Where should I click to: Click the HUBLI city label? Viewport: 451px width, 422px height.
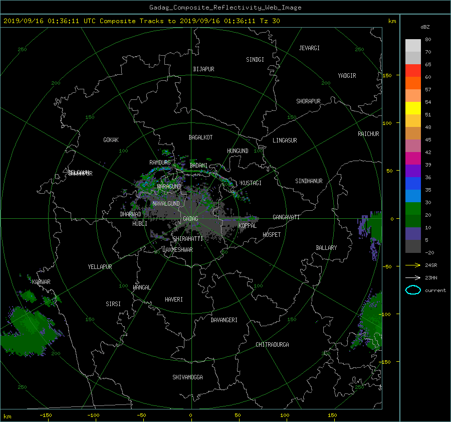click(x=140, y=224)
